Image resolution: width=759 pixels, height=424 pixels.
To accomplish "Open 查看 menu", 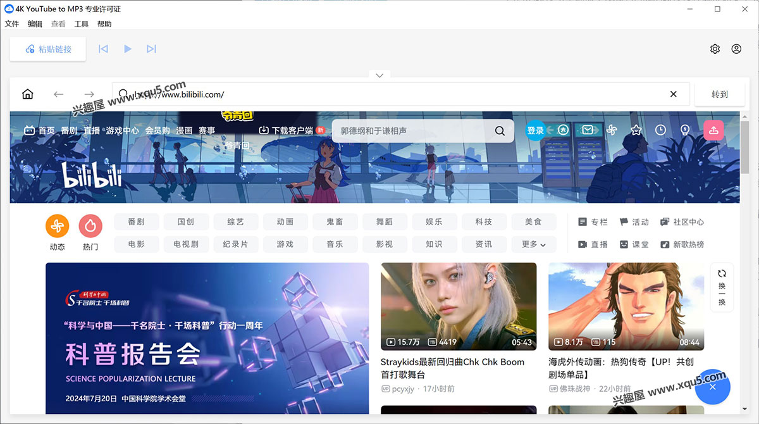I will (x=58, y=24).
